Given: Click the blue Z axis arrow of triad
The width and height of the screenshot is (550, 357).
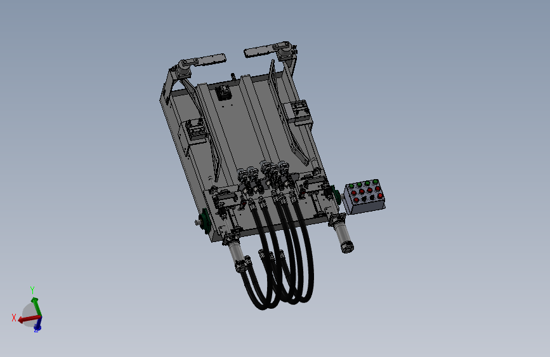Looking at the screenshot, I should [38, 325].
